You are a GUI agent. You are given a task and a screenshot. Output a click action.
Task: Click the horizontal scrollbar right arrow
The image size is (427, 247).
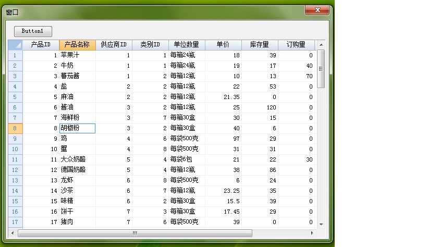click(x=312, y=233)
